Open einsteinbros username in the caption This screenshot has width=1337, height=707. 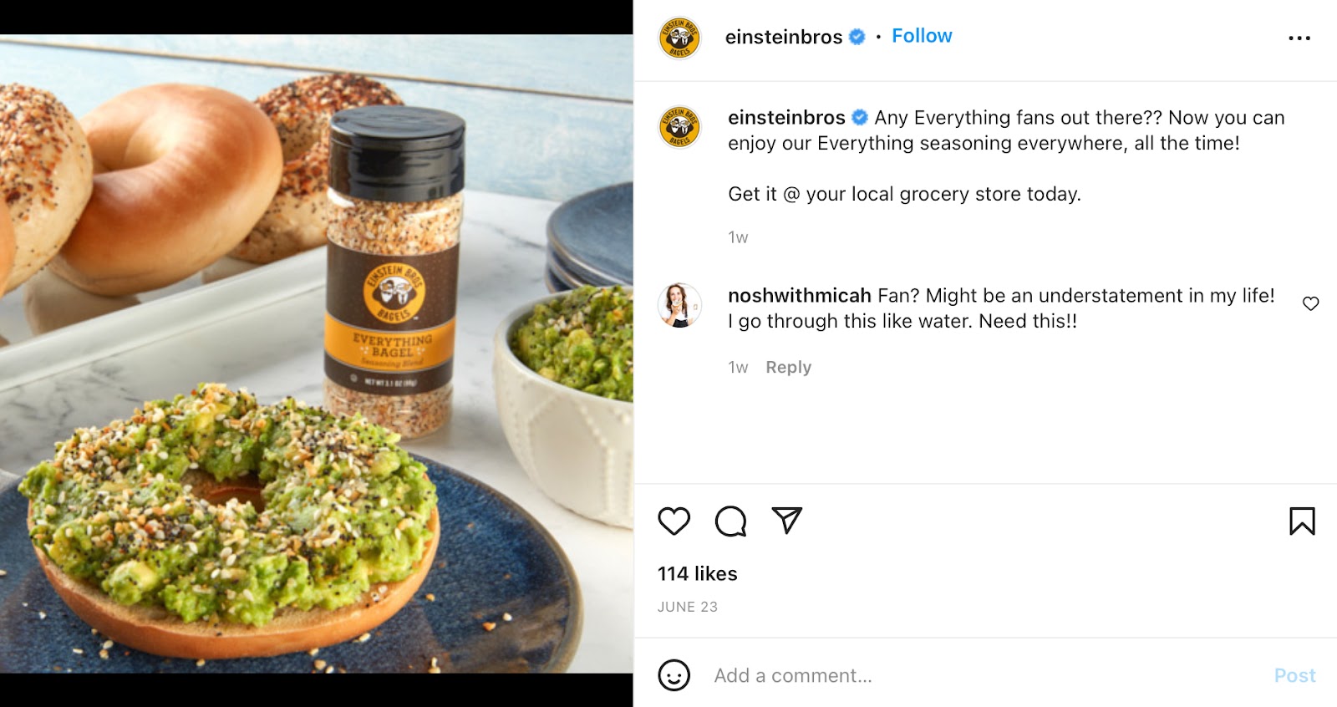786,118
